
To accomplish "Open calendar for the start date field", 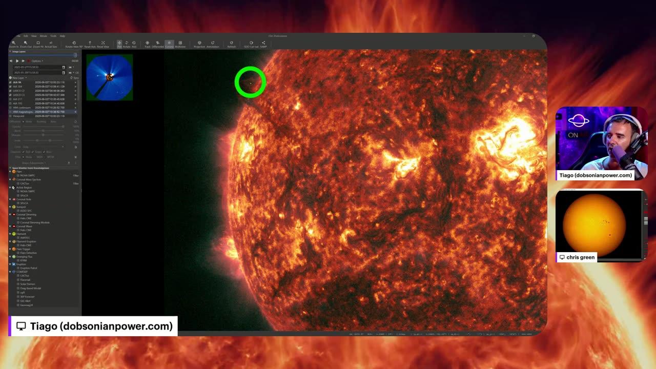I will [x=64, y=67].
